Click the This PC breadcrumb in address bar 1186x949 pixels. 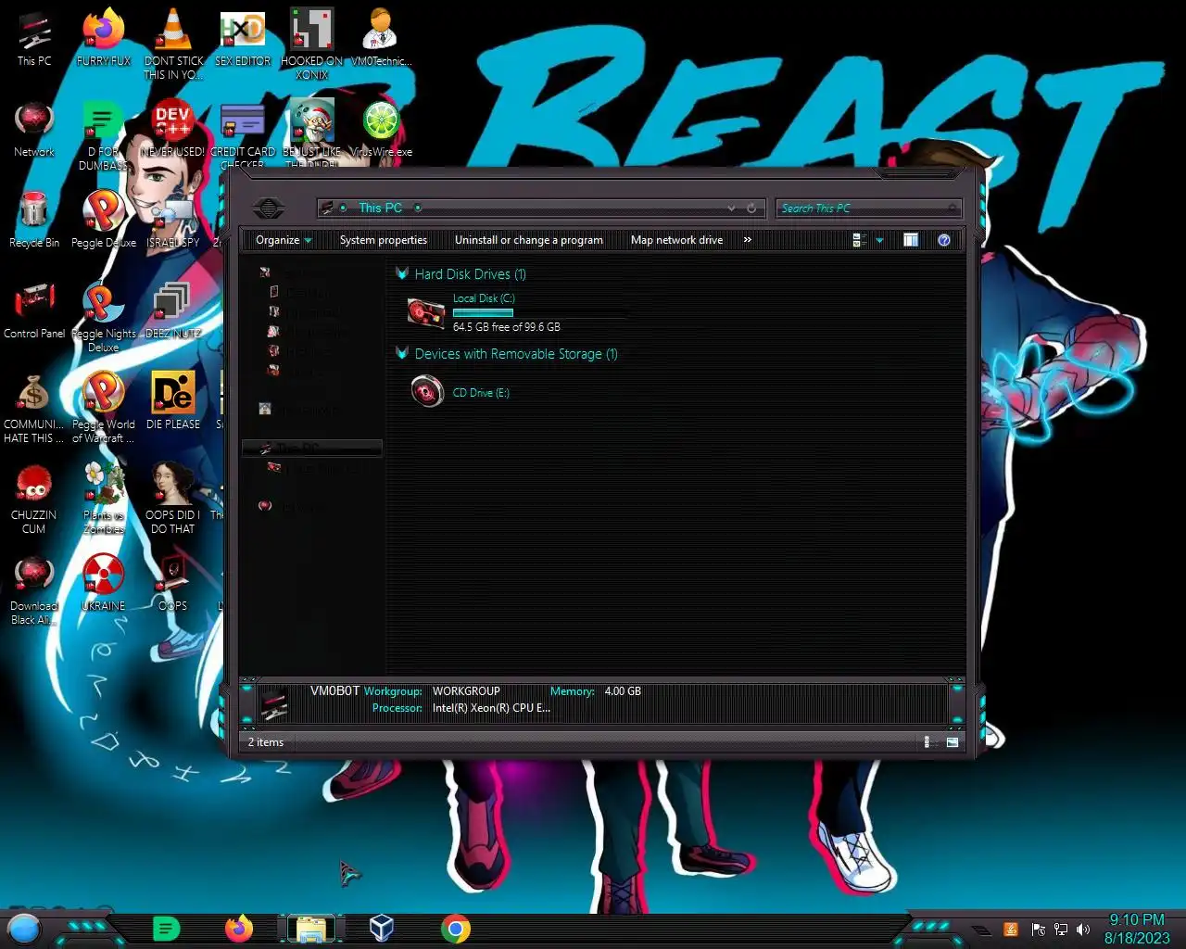coord(381,209)
